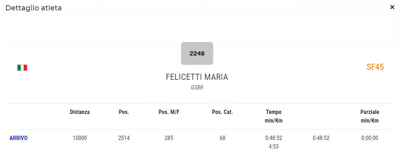The image size is (400, 156).
Task: Click the Dettaglio atleta title
Action: 34,8
